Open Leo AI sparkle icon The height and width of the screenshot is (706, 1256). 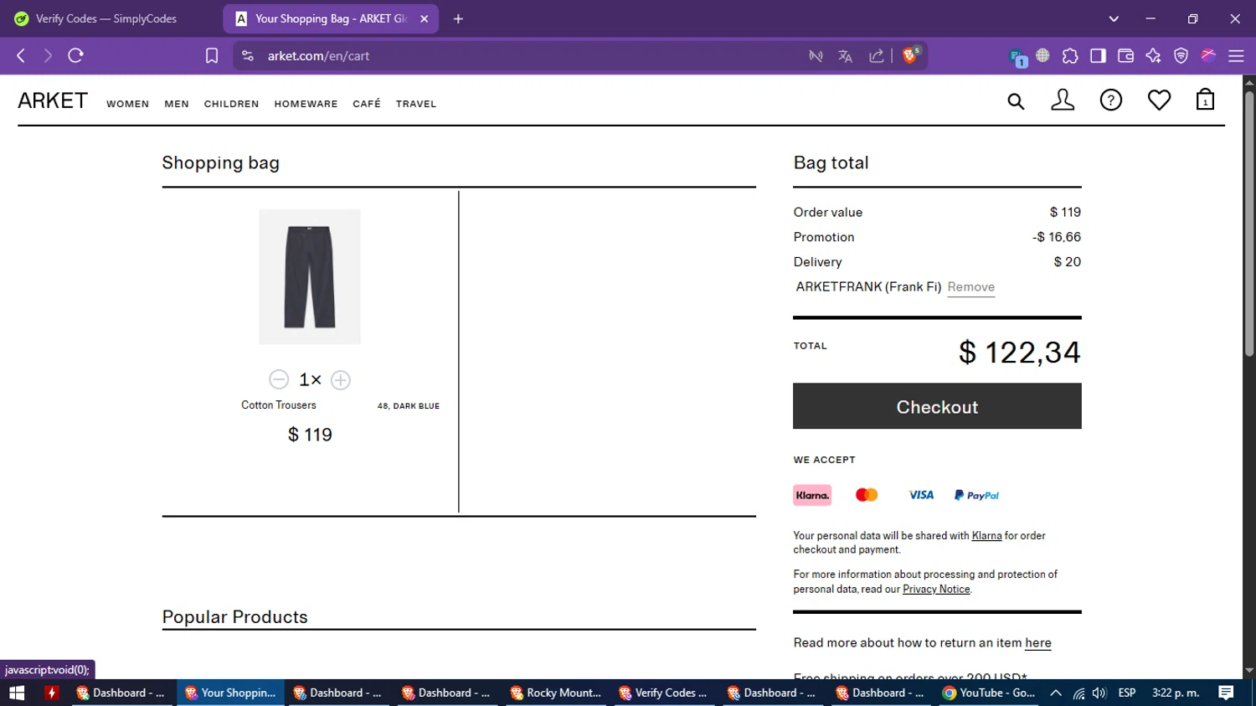pyautogui.click(x=1153, y=56)
